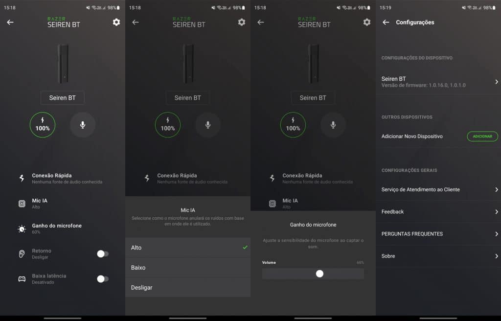
Task: Tap the gain dial icon beside Ganho do microfone
Action: pos(22,229)
